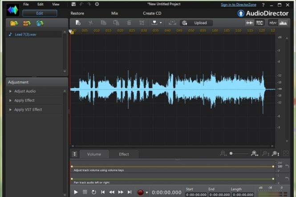This screenshot has height=197, width=296.
Task: Click horizontal zoom in magnifier
Action: click(x=255, y=154)
